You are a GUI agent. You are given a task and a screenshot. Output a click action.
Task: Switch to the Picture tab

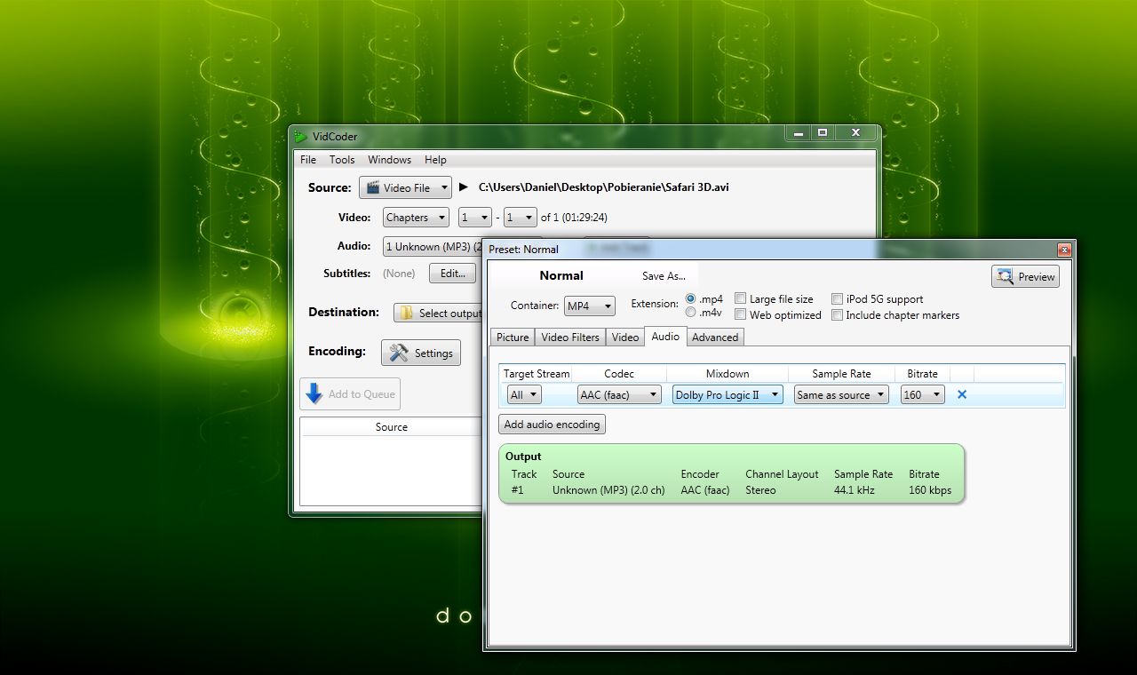[x=513, y=337]
